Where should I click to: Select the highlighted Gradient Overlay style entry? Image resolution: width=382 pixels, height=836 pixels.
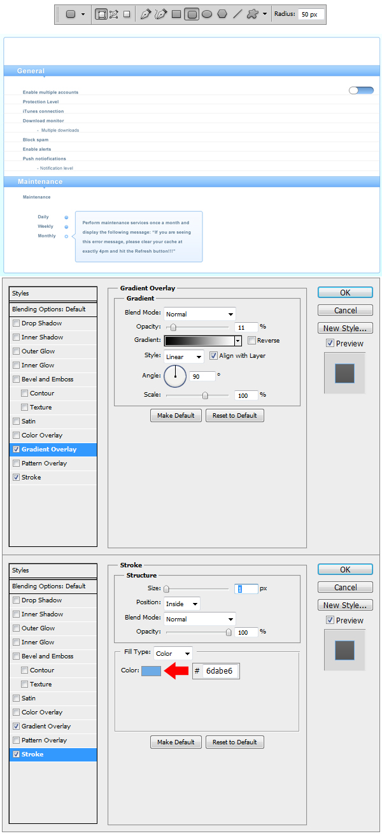click(53, 450)
